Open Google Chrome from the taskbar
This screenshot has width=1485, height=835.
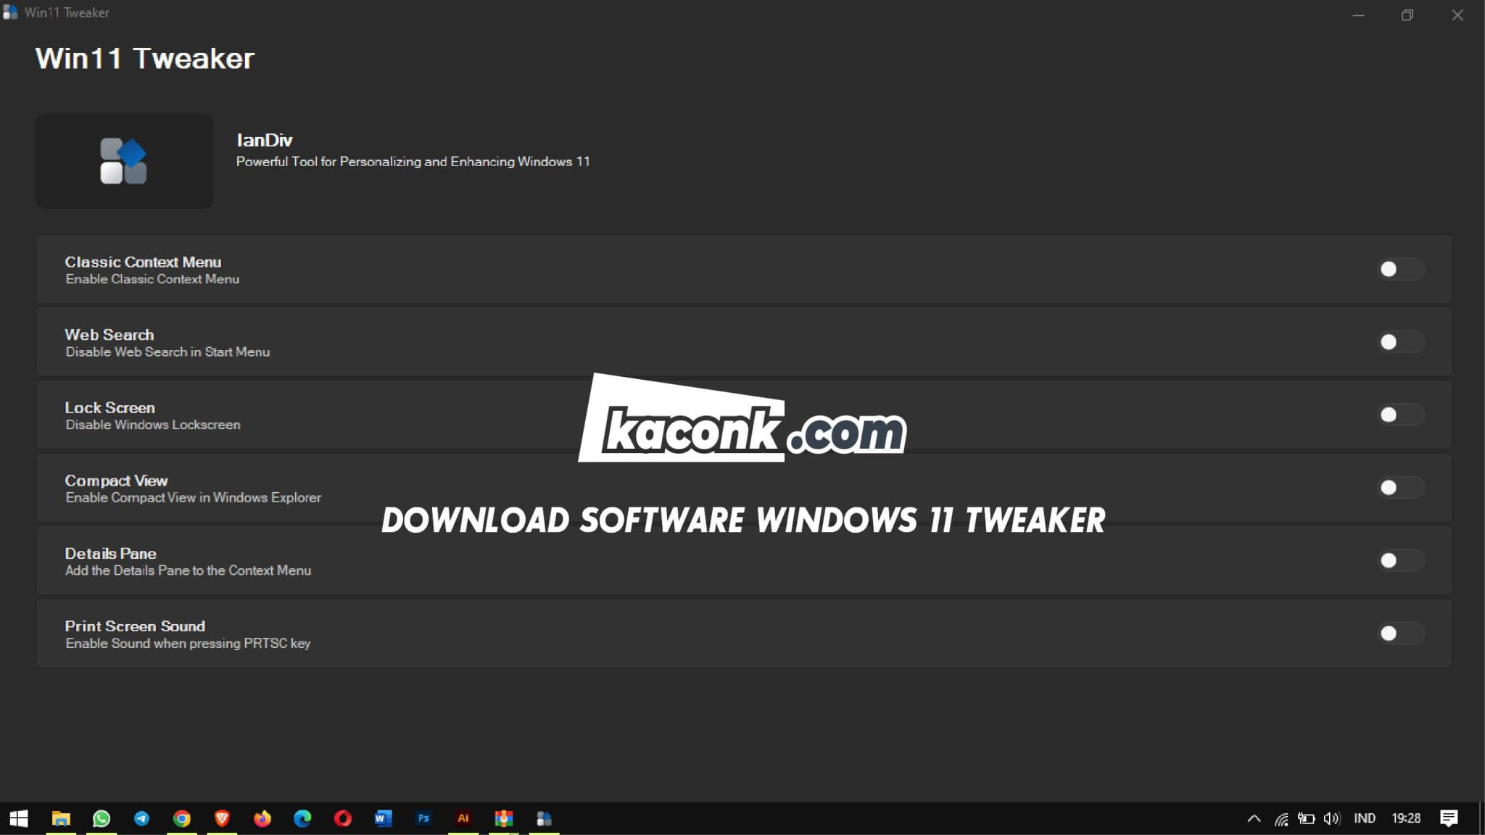pos(182,818)
